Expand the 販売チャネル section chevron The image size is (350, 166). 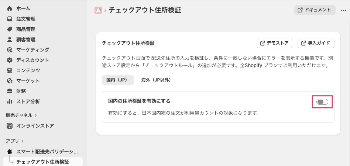(36, 115)
